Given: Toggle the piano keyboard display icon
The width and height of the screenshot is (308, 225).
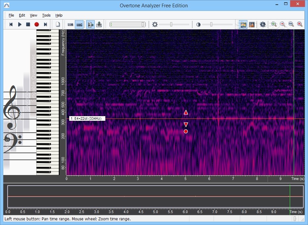Looking at the screenshot, I should 99,24.
